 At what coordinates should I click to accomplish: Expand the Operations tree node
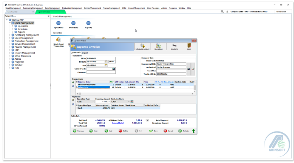coord(13,26)
